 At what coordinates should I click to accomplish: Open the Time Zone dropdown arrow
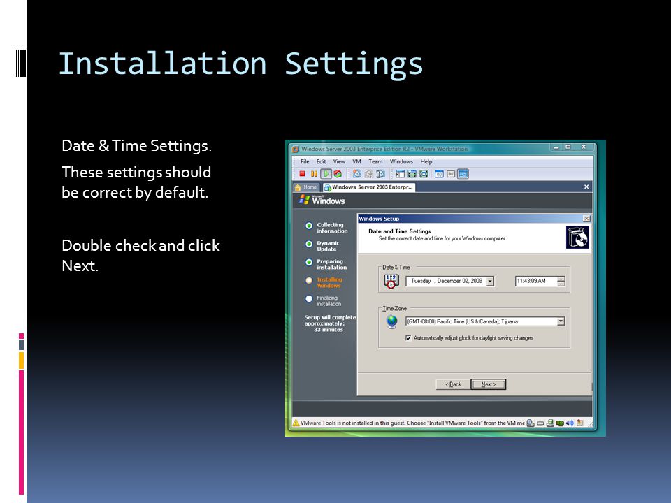coord(561,321)
